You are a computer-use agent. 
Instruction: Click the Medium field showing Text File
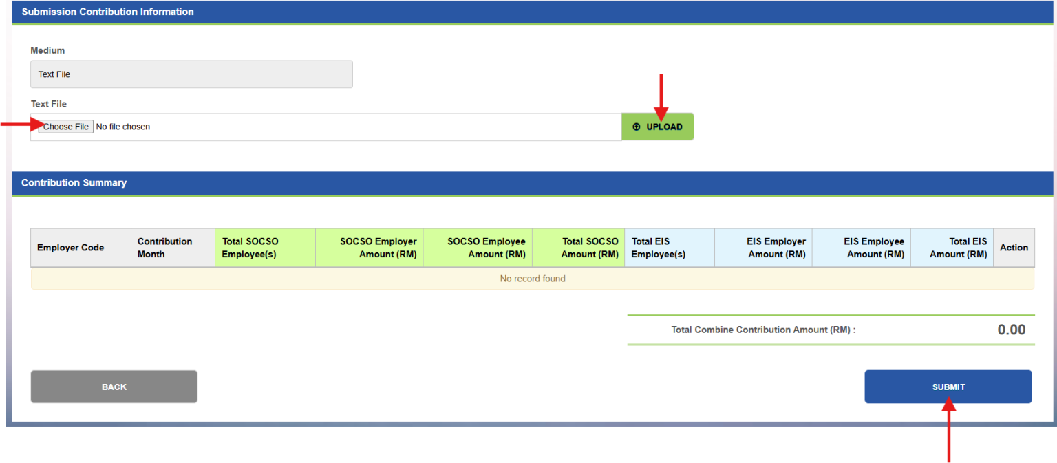click(x=191, y=74)
